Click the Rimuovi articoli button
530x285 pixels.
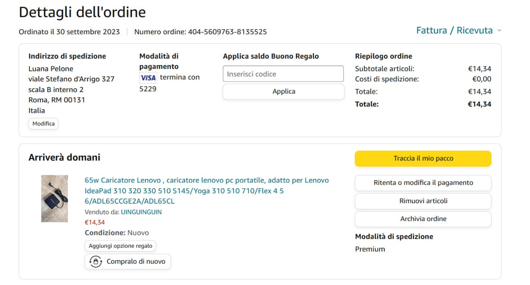(423, 201)
